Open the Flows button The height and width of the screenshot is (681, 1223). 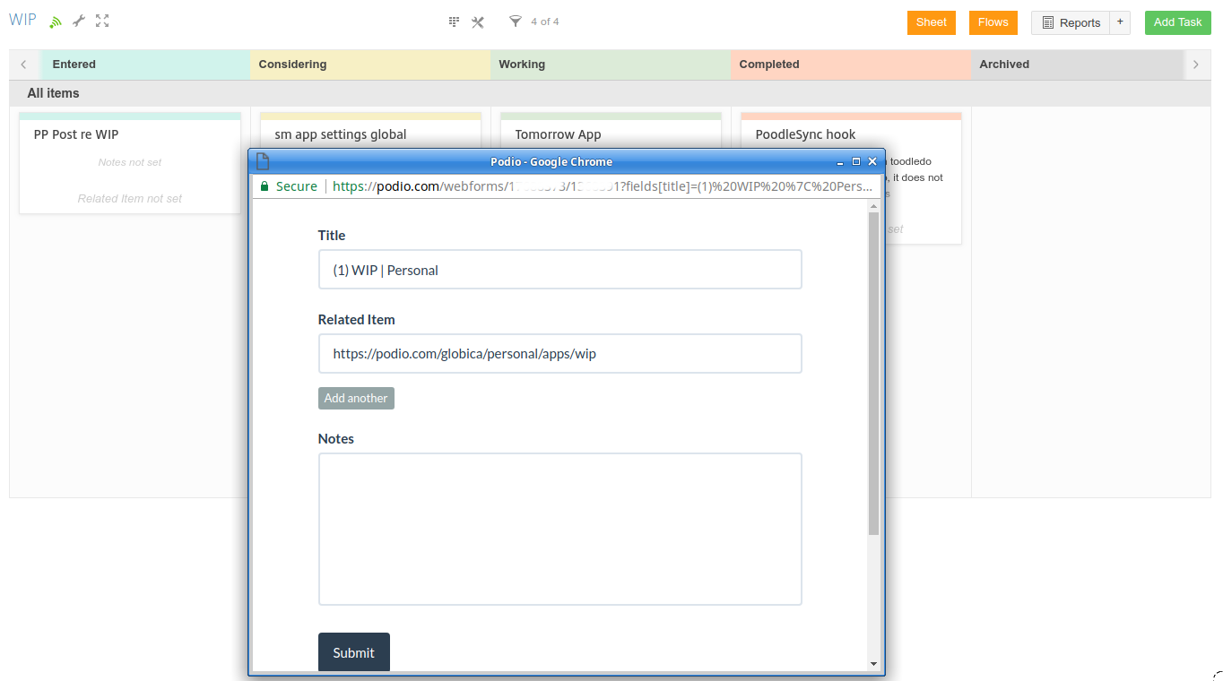click(x=993, y=22)
